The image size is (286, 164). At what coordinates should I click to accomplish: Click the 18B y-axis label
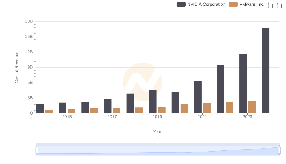click(x=29, y=21)
